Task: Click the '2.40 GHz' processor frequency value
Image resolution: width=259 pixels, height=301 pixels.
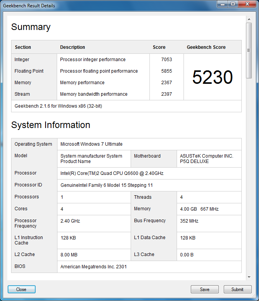Action: [x=70, y=221]
